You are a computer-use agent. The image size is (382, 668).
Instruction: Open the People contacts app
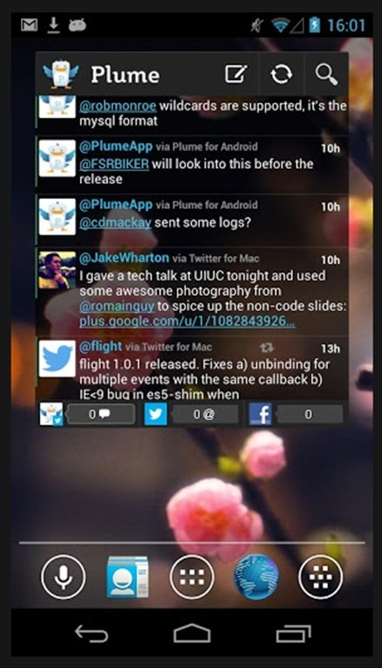click(127, 577)
